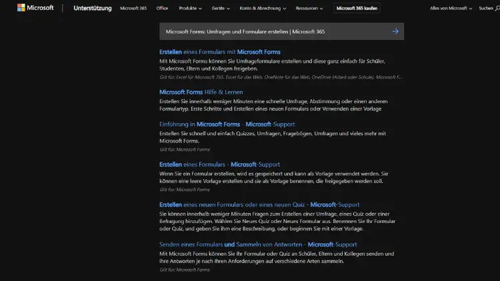Click the description 'Mit Microsoft Forms können Sie Umfrageformulare'

click(x=272, y=65)
